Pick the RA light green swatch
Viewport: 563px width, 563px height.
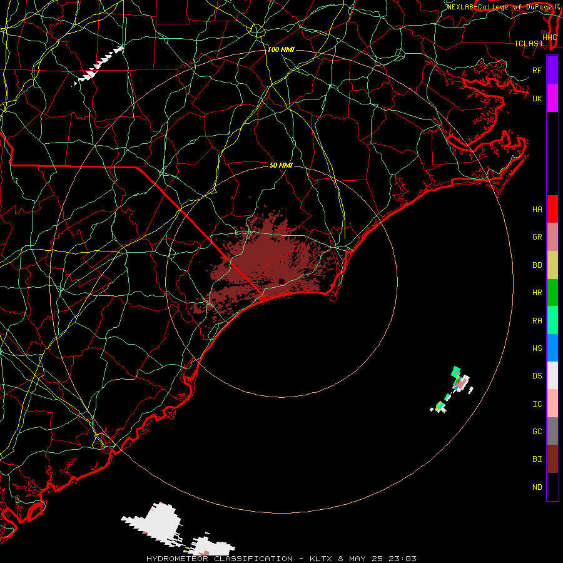552,320
